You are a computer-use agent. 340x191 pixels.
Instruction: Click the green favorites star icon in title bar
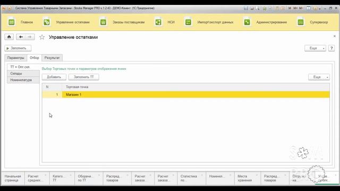click(x=265, y=8)
